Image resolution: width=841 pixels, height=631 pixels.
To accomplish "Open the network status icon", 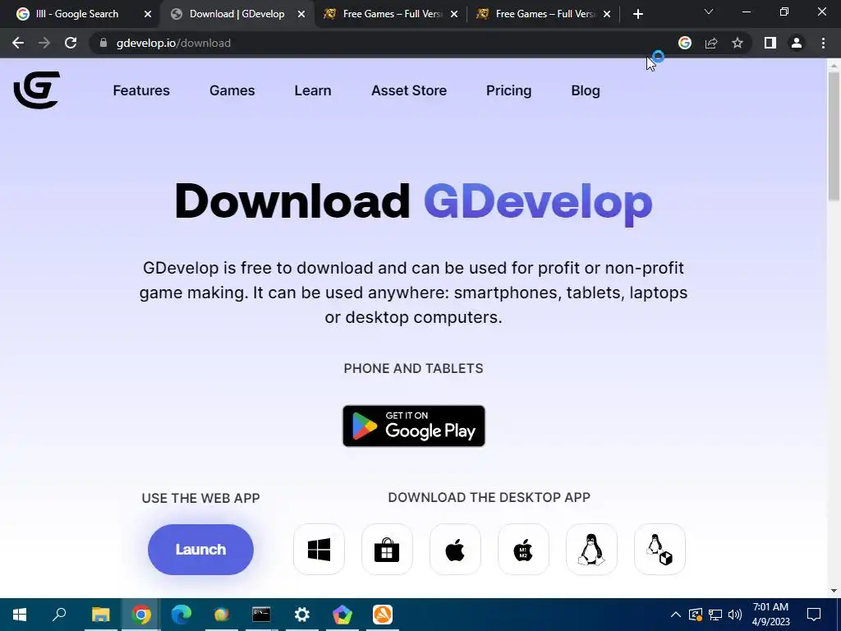I will (x=715, y=615).
